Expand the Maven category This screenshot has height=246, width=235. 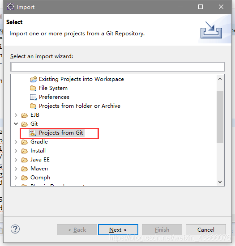pos(16,169)
